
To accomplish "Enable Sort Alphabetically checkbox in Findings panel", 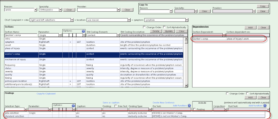I will pyautogui.click(x=247, y=93).
